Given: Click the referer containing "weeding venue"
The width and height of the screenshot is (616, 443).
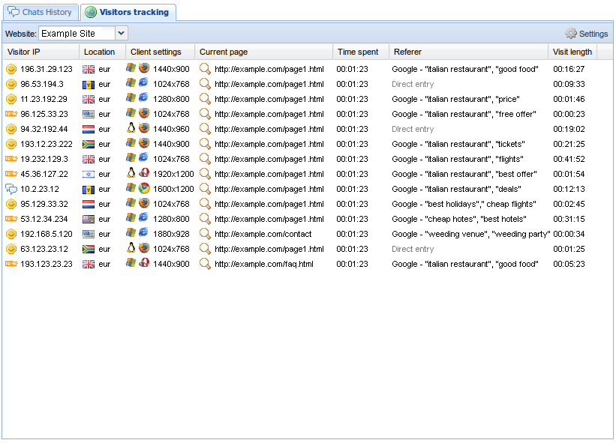Looking at the screenshot, I should coord(470,234).
